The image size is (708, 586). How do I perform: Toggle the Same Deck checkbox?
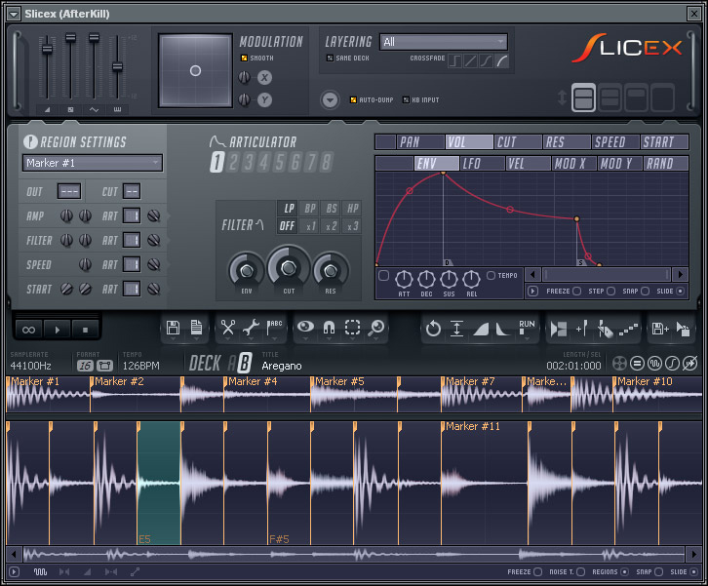(330, 58)
